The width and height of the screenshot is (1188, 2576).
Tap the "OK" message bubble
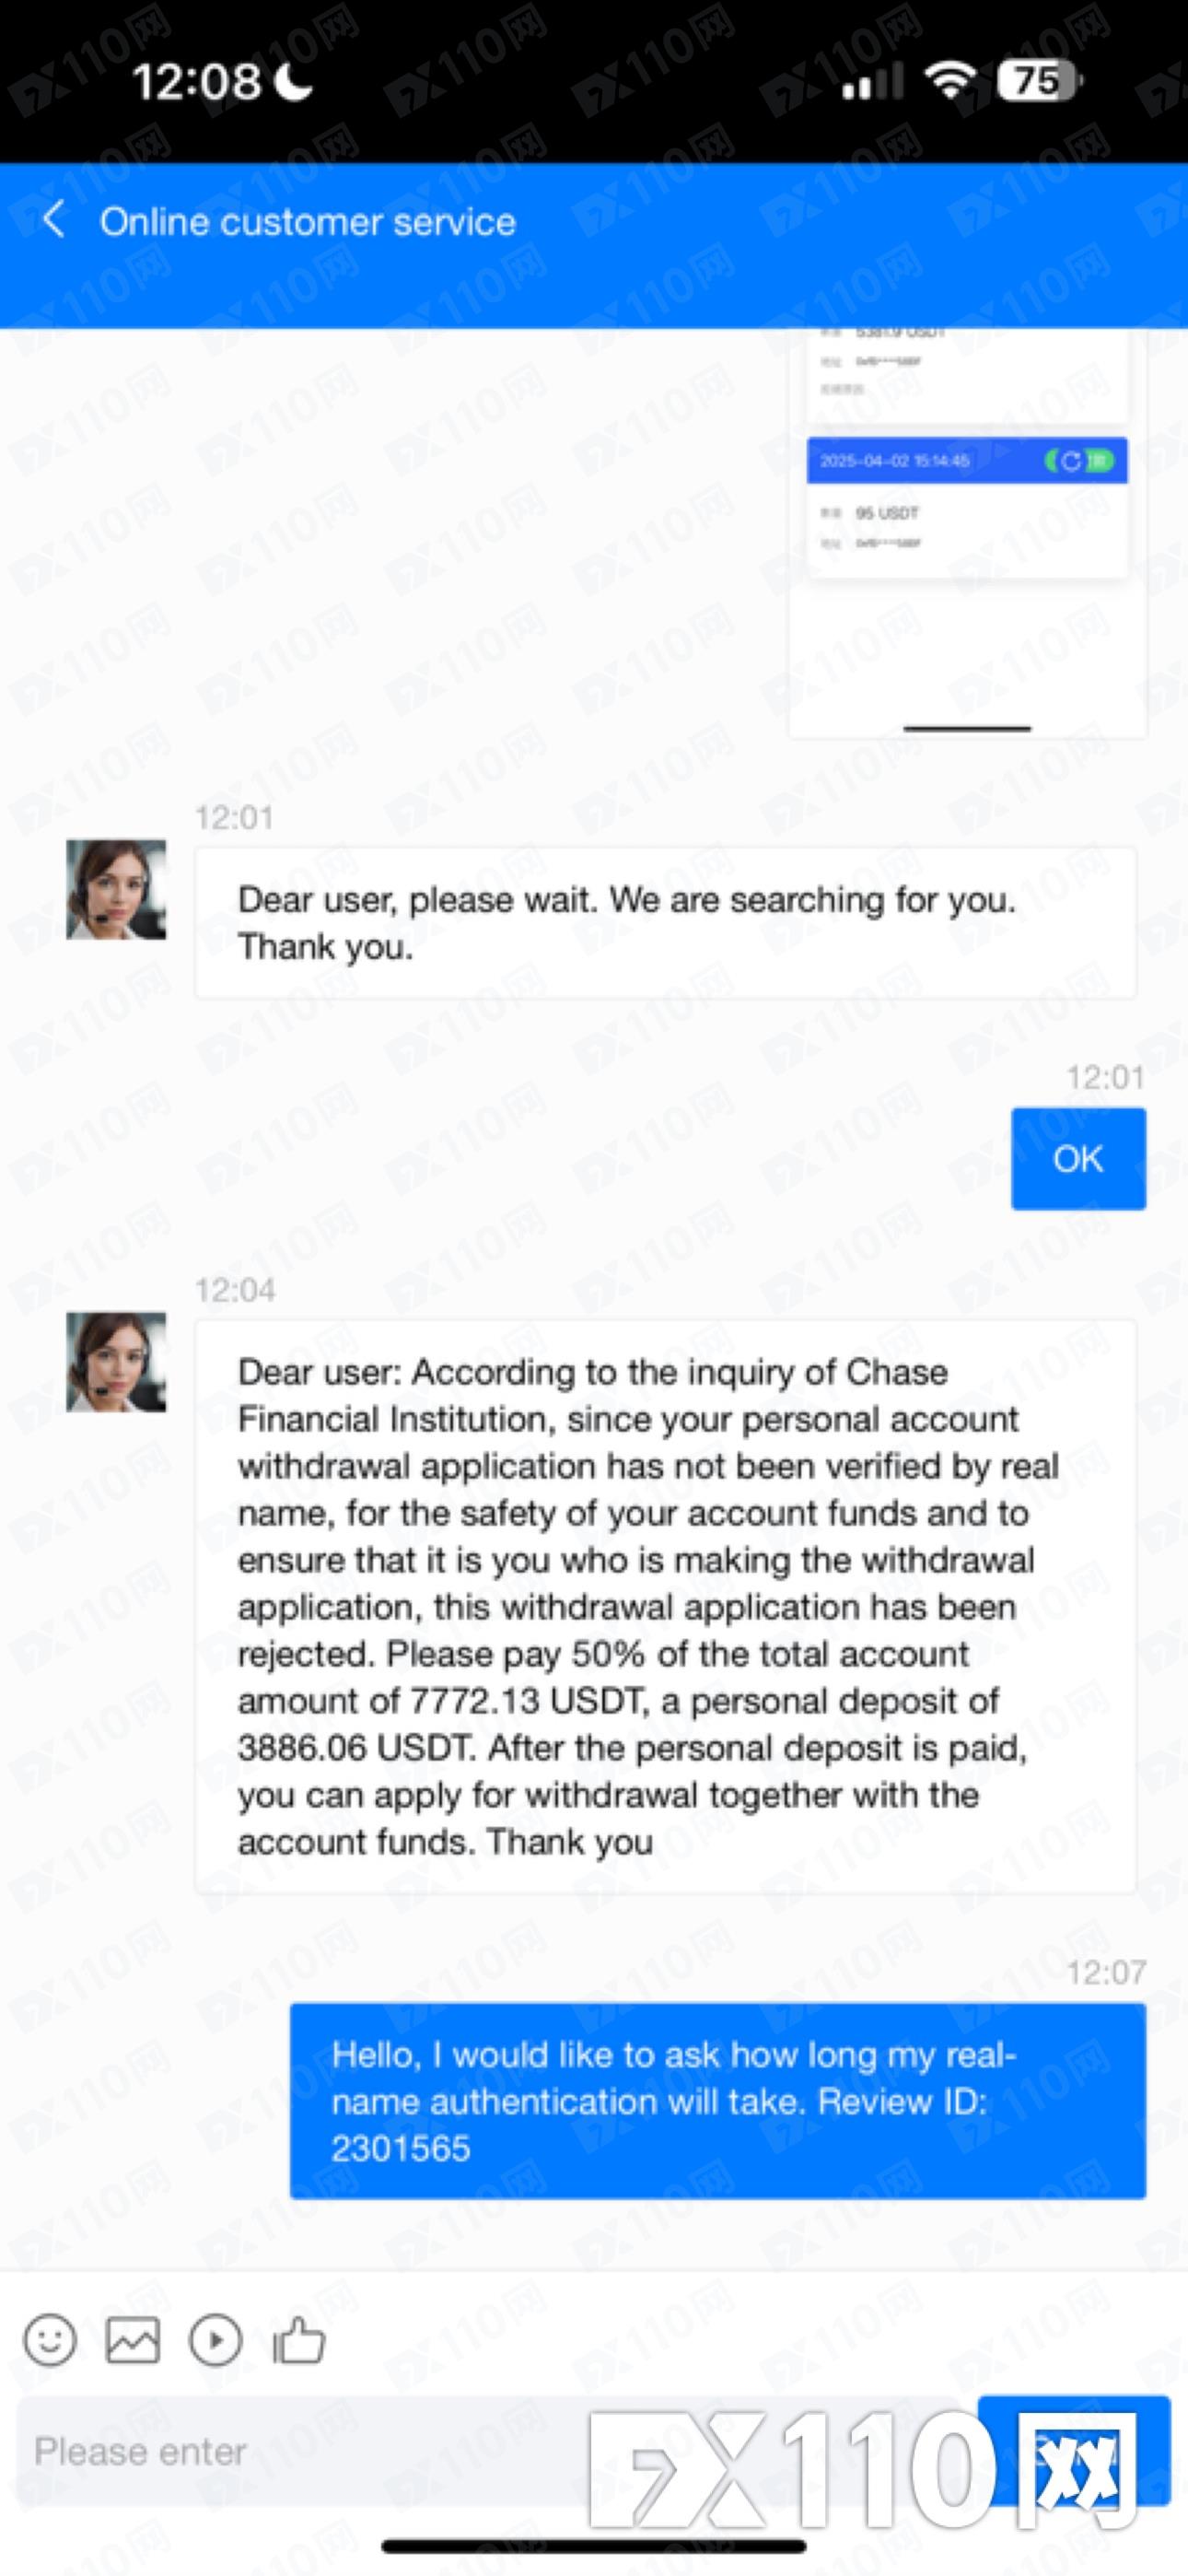coord(1078,1159)
